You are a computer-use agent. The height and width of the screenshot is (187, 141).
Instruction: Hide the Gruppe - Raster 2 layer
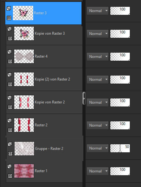(10, 154)
